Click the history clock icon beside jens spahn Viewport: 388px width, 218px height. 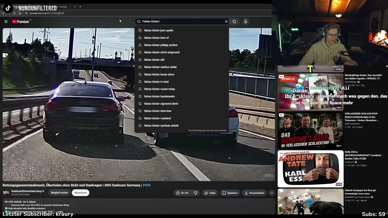(x=140, y=30)
